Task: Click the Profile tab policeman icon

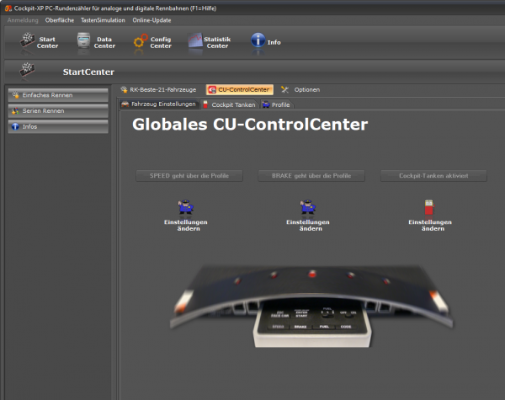Action: [266, 104]
